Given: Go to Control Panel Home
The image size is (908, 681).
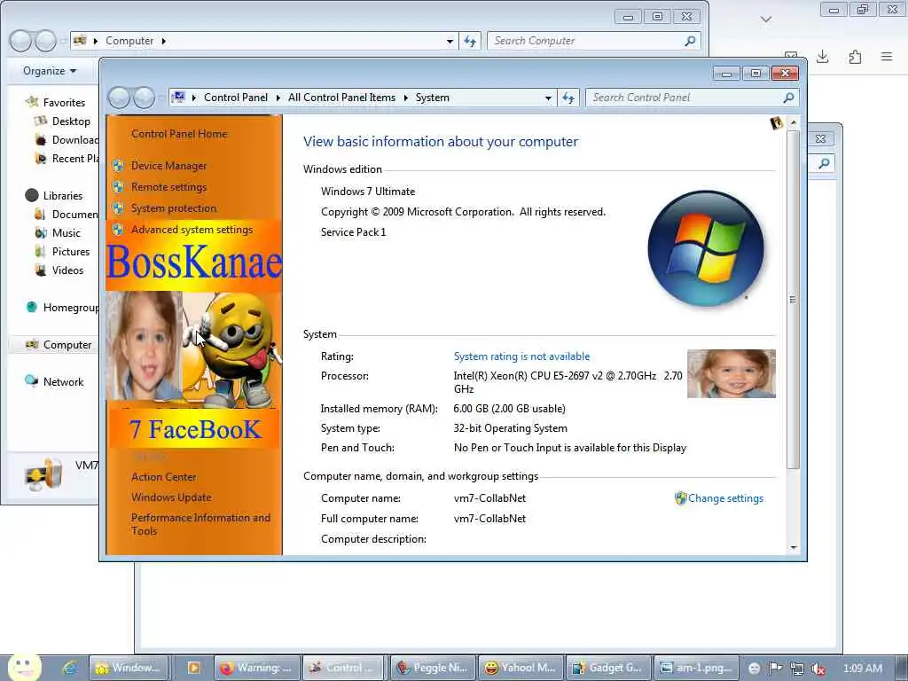Looking at the screenshot, I should click(x=179, y=134).
